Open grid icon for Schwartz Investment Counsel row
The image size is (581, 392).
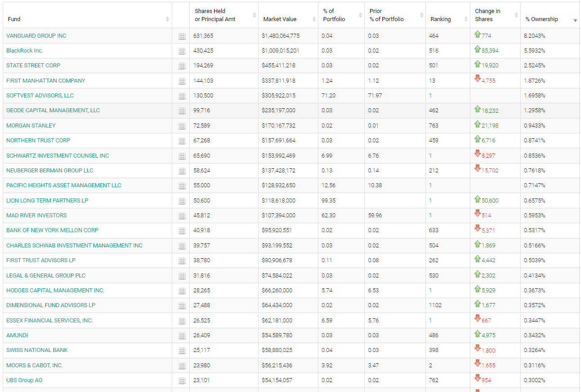tap(182, 156)
